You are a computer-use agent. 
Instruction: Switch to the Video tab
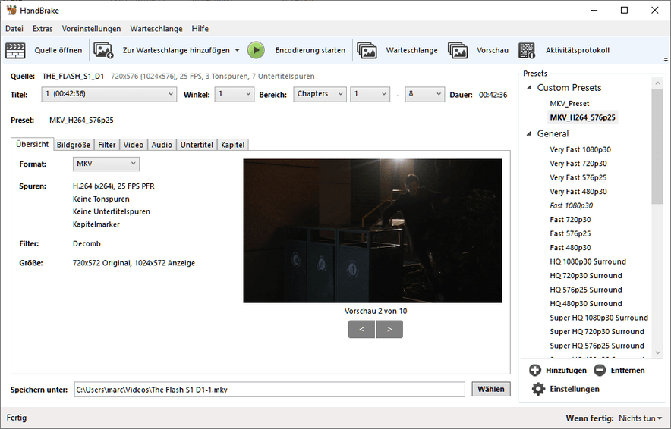click(x=134, y=145)
